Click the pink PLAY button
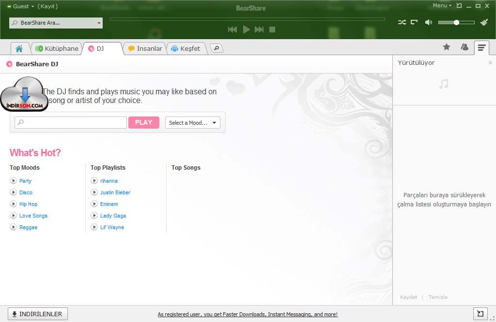496x322 pixels. (x=143, y=122)
